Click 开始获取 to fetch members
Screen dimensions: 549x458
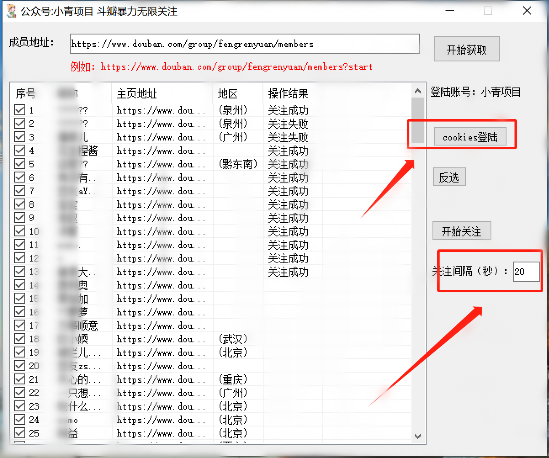(x=467, y=49)
